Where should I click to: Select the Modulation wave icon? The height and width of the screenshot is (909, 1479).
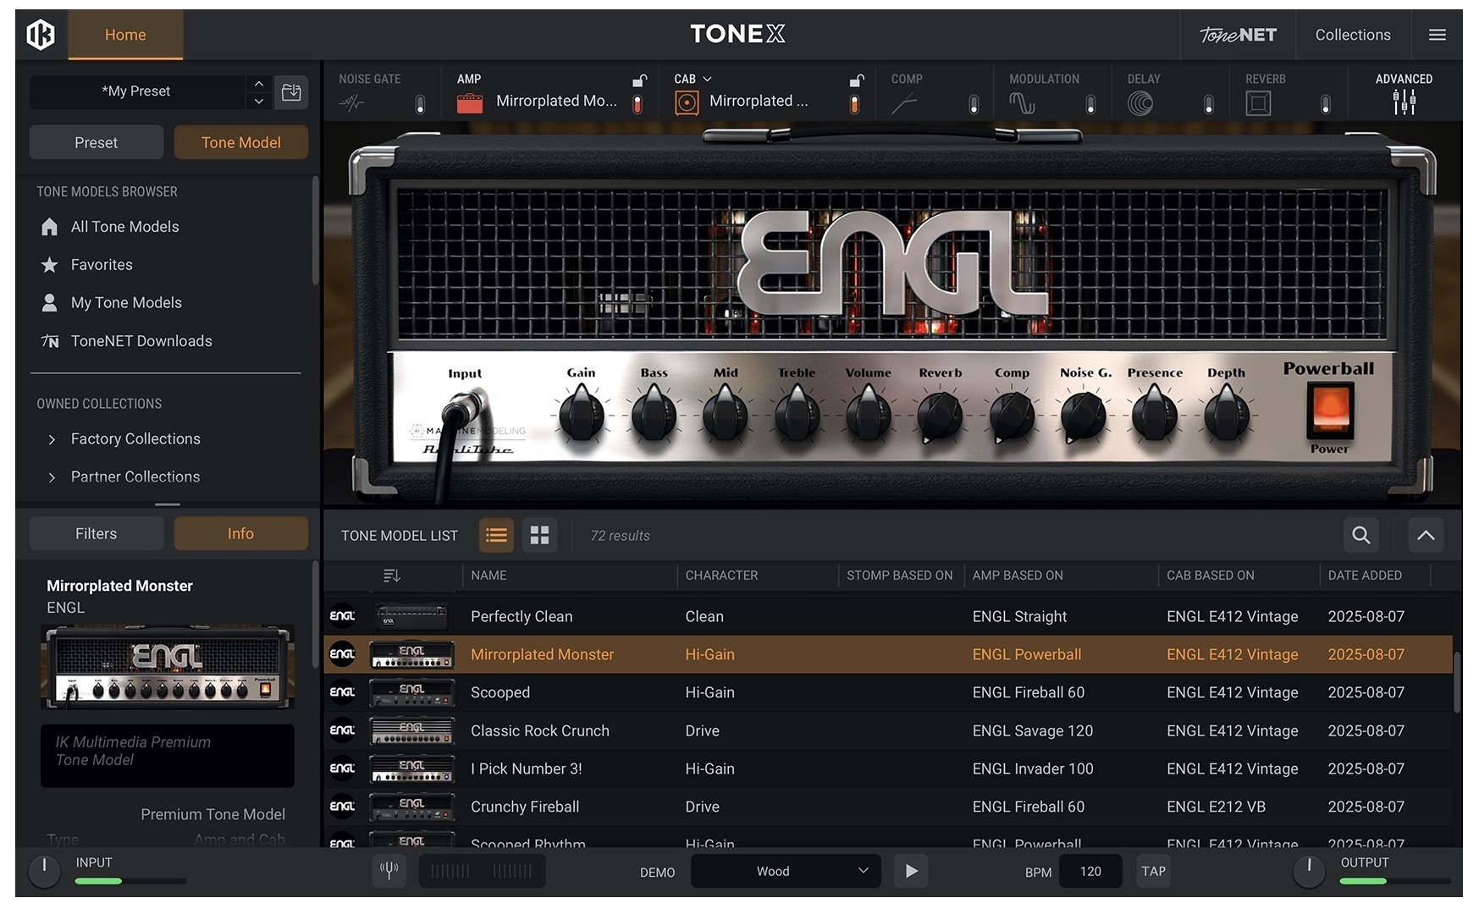[x=1022, y=103]
